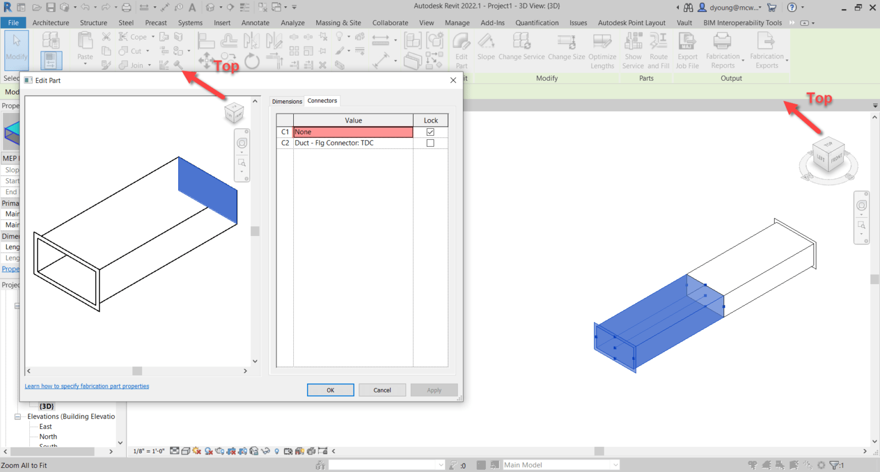Generate Fabrication Reports
880x472 pixels.
(x=724, y=49)
